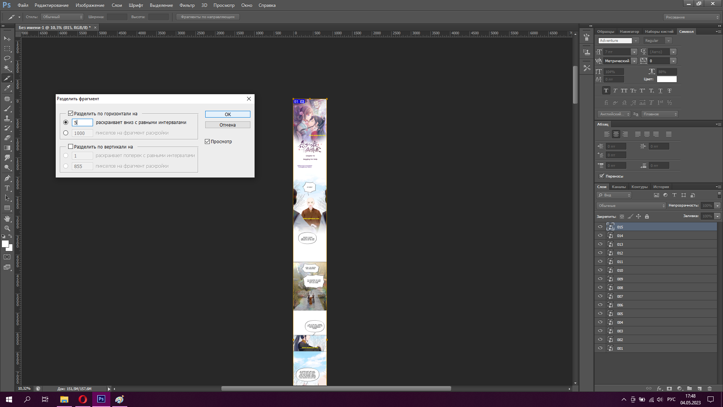Image resolution: width=723 pixels, height=407 pixels.
Task: Select the Horizontal Type tool
Action: (7, 188)
